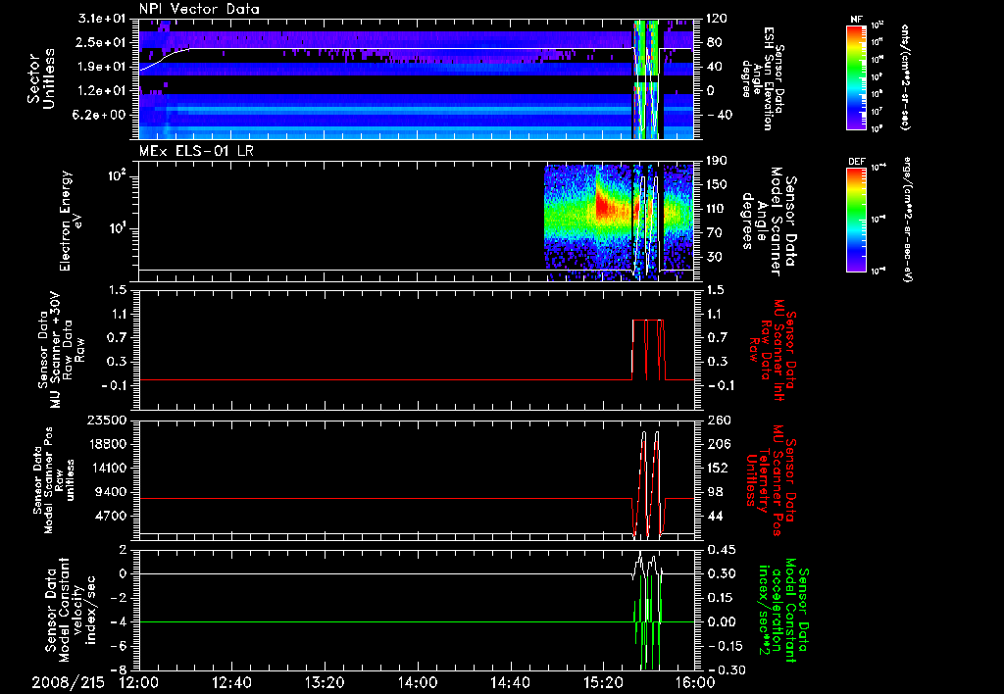Click the red +30V scanner raw data pulse
This screenshot has width=1004, height=694.
tap(649, 350)
